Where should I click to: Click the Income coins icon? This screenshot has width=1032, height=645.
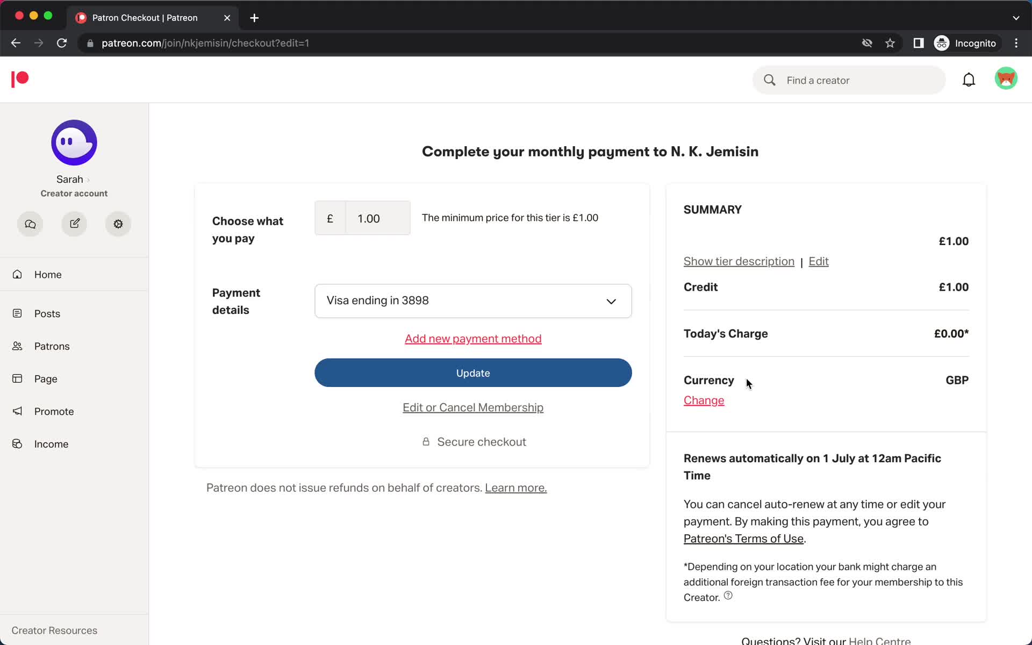pos(17,444)
